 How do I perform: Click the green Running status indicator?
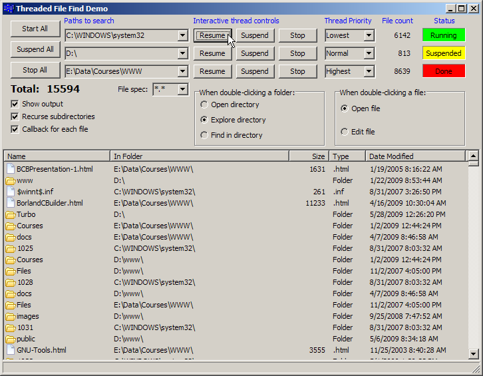pyautogui.click(x=443, y=35)
